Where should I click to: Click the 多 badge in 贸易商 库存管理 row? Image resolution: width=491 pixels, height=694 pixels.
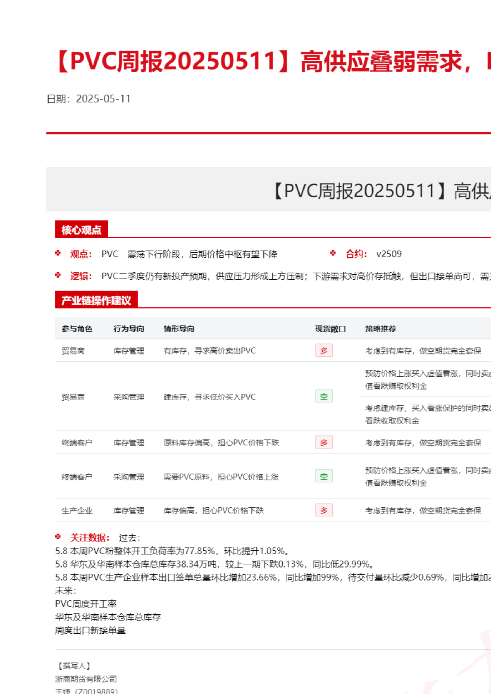point(324,351)
